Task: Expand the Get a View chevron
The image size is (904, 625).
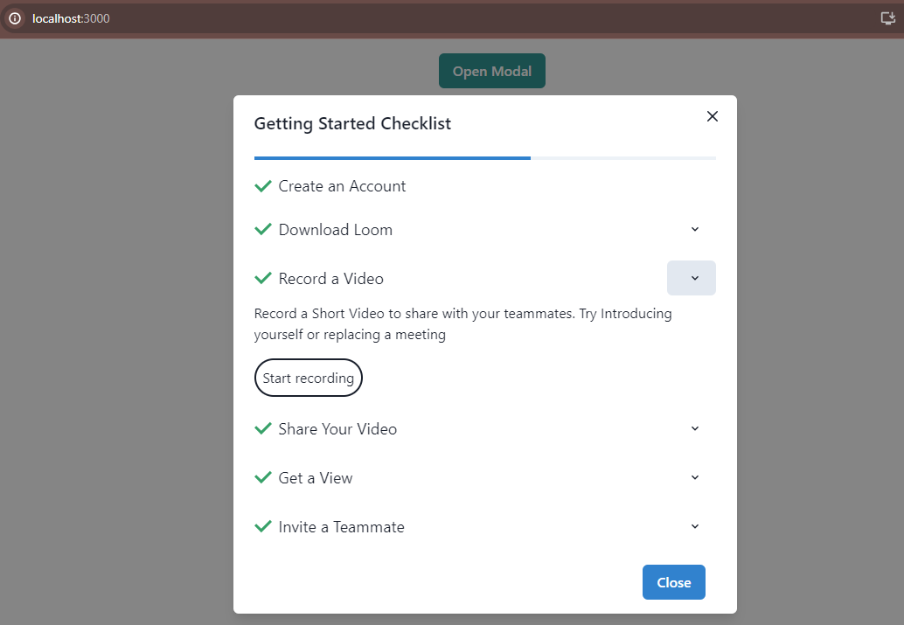Action: point(695,477)
